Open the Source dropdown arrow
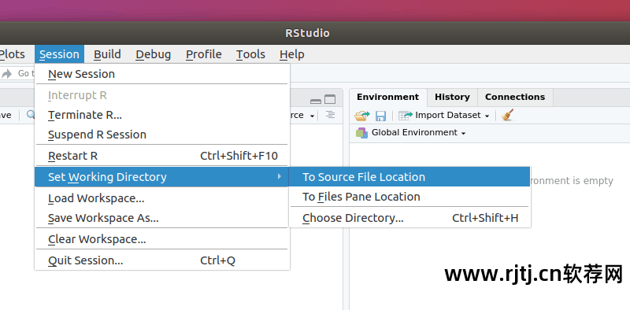 click(312, 116)
